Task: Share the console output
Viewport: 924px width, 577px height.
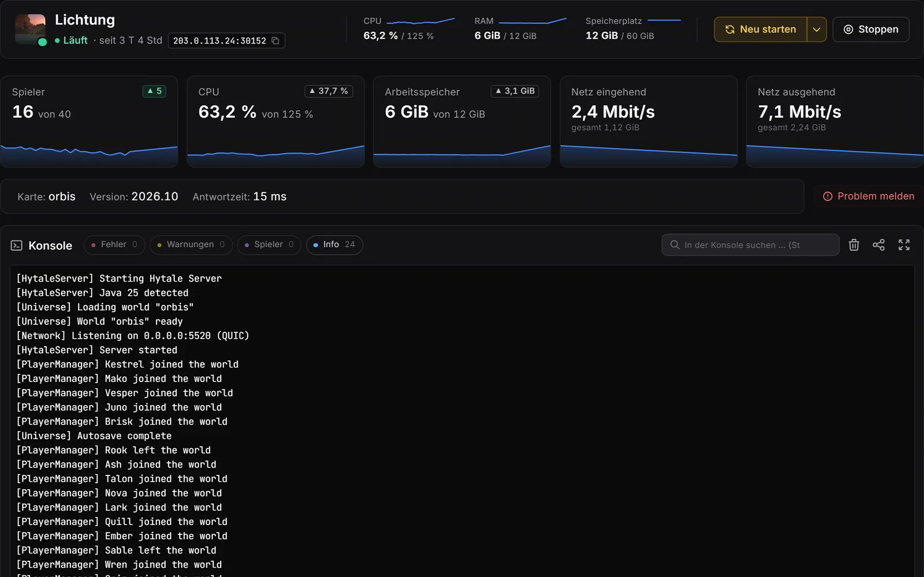Action: [x=878, y=245]
